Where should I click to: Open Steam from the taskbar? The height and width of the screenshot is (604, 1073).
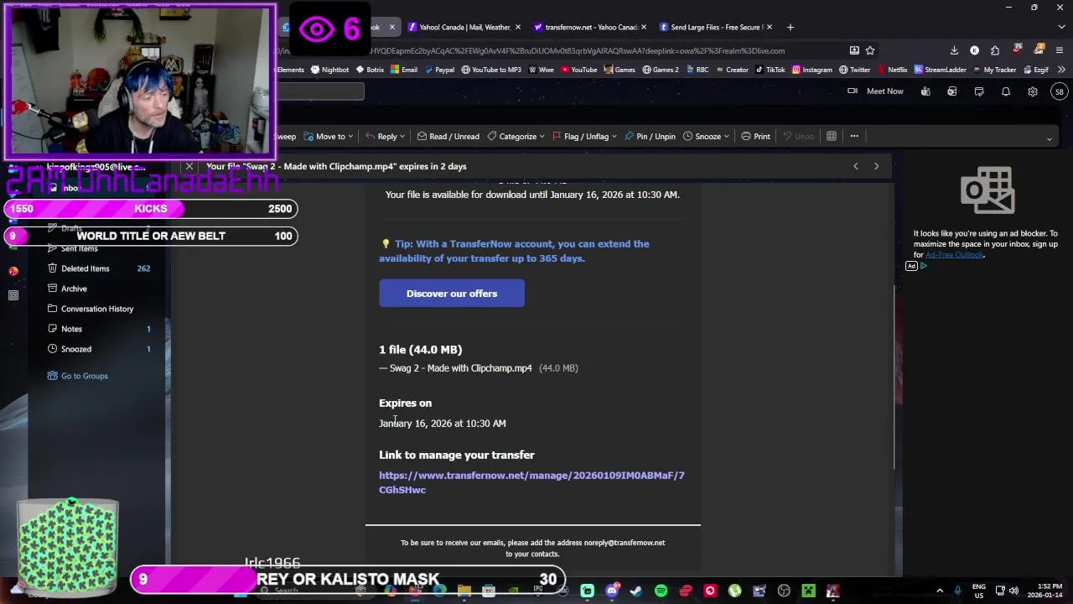(636, 591)
